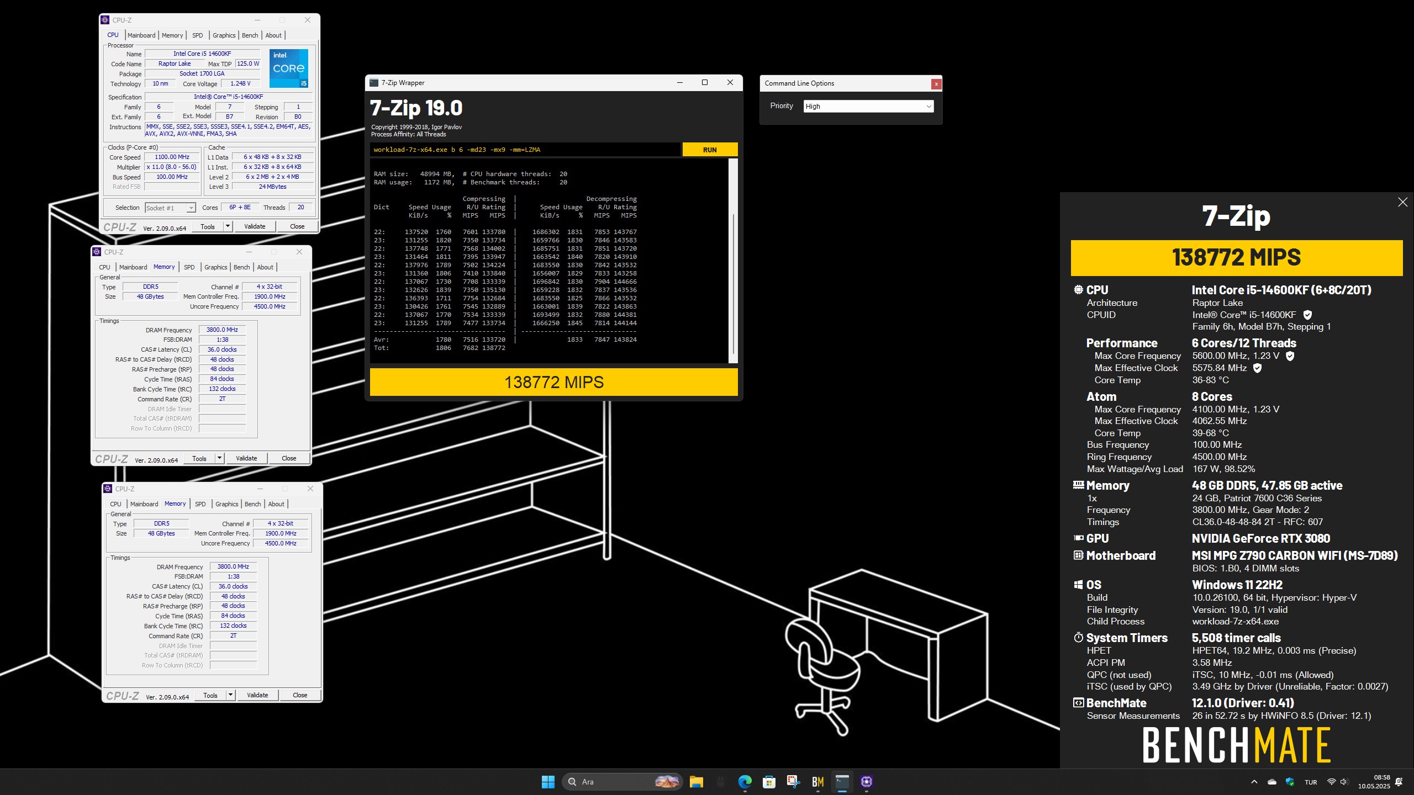
Task: Select Memory tab in top CPU-Z window
Action: pos(172,35)
